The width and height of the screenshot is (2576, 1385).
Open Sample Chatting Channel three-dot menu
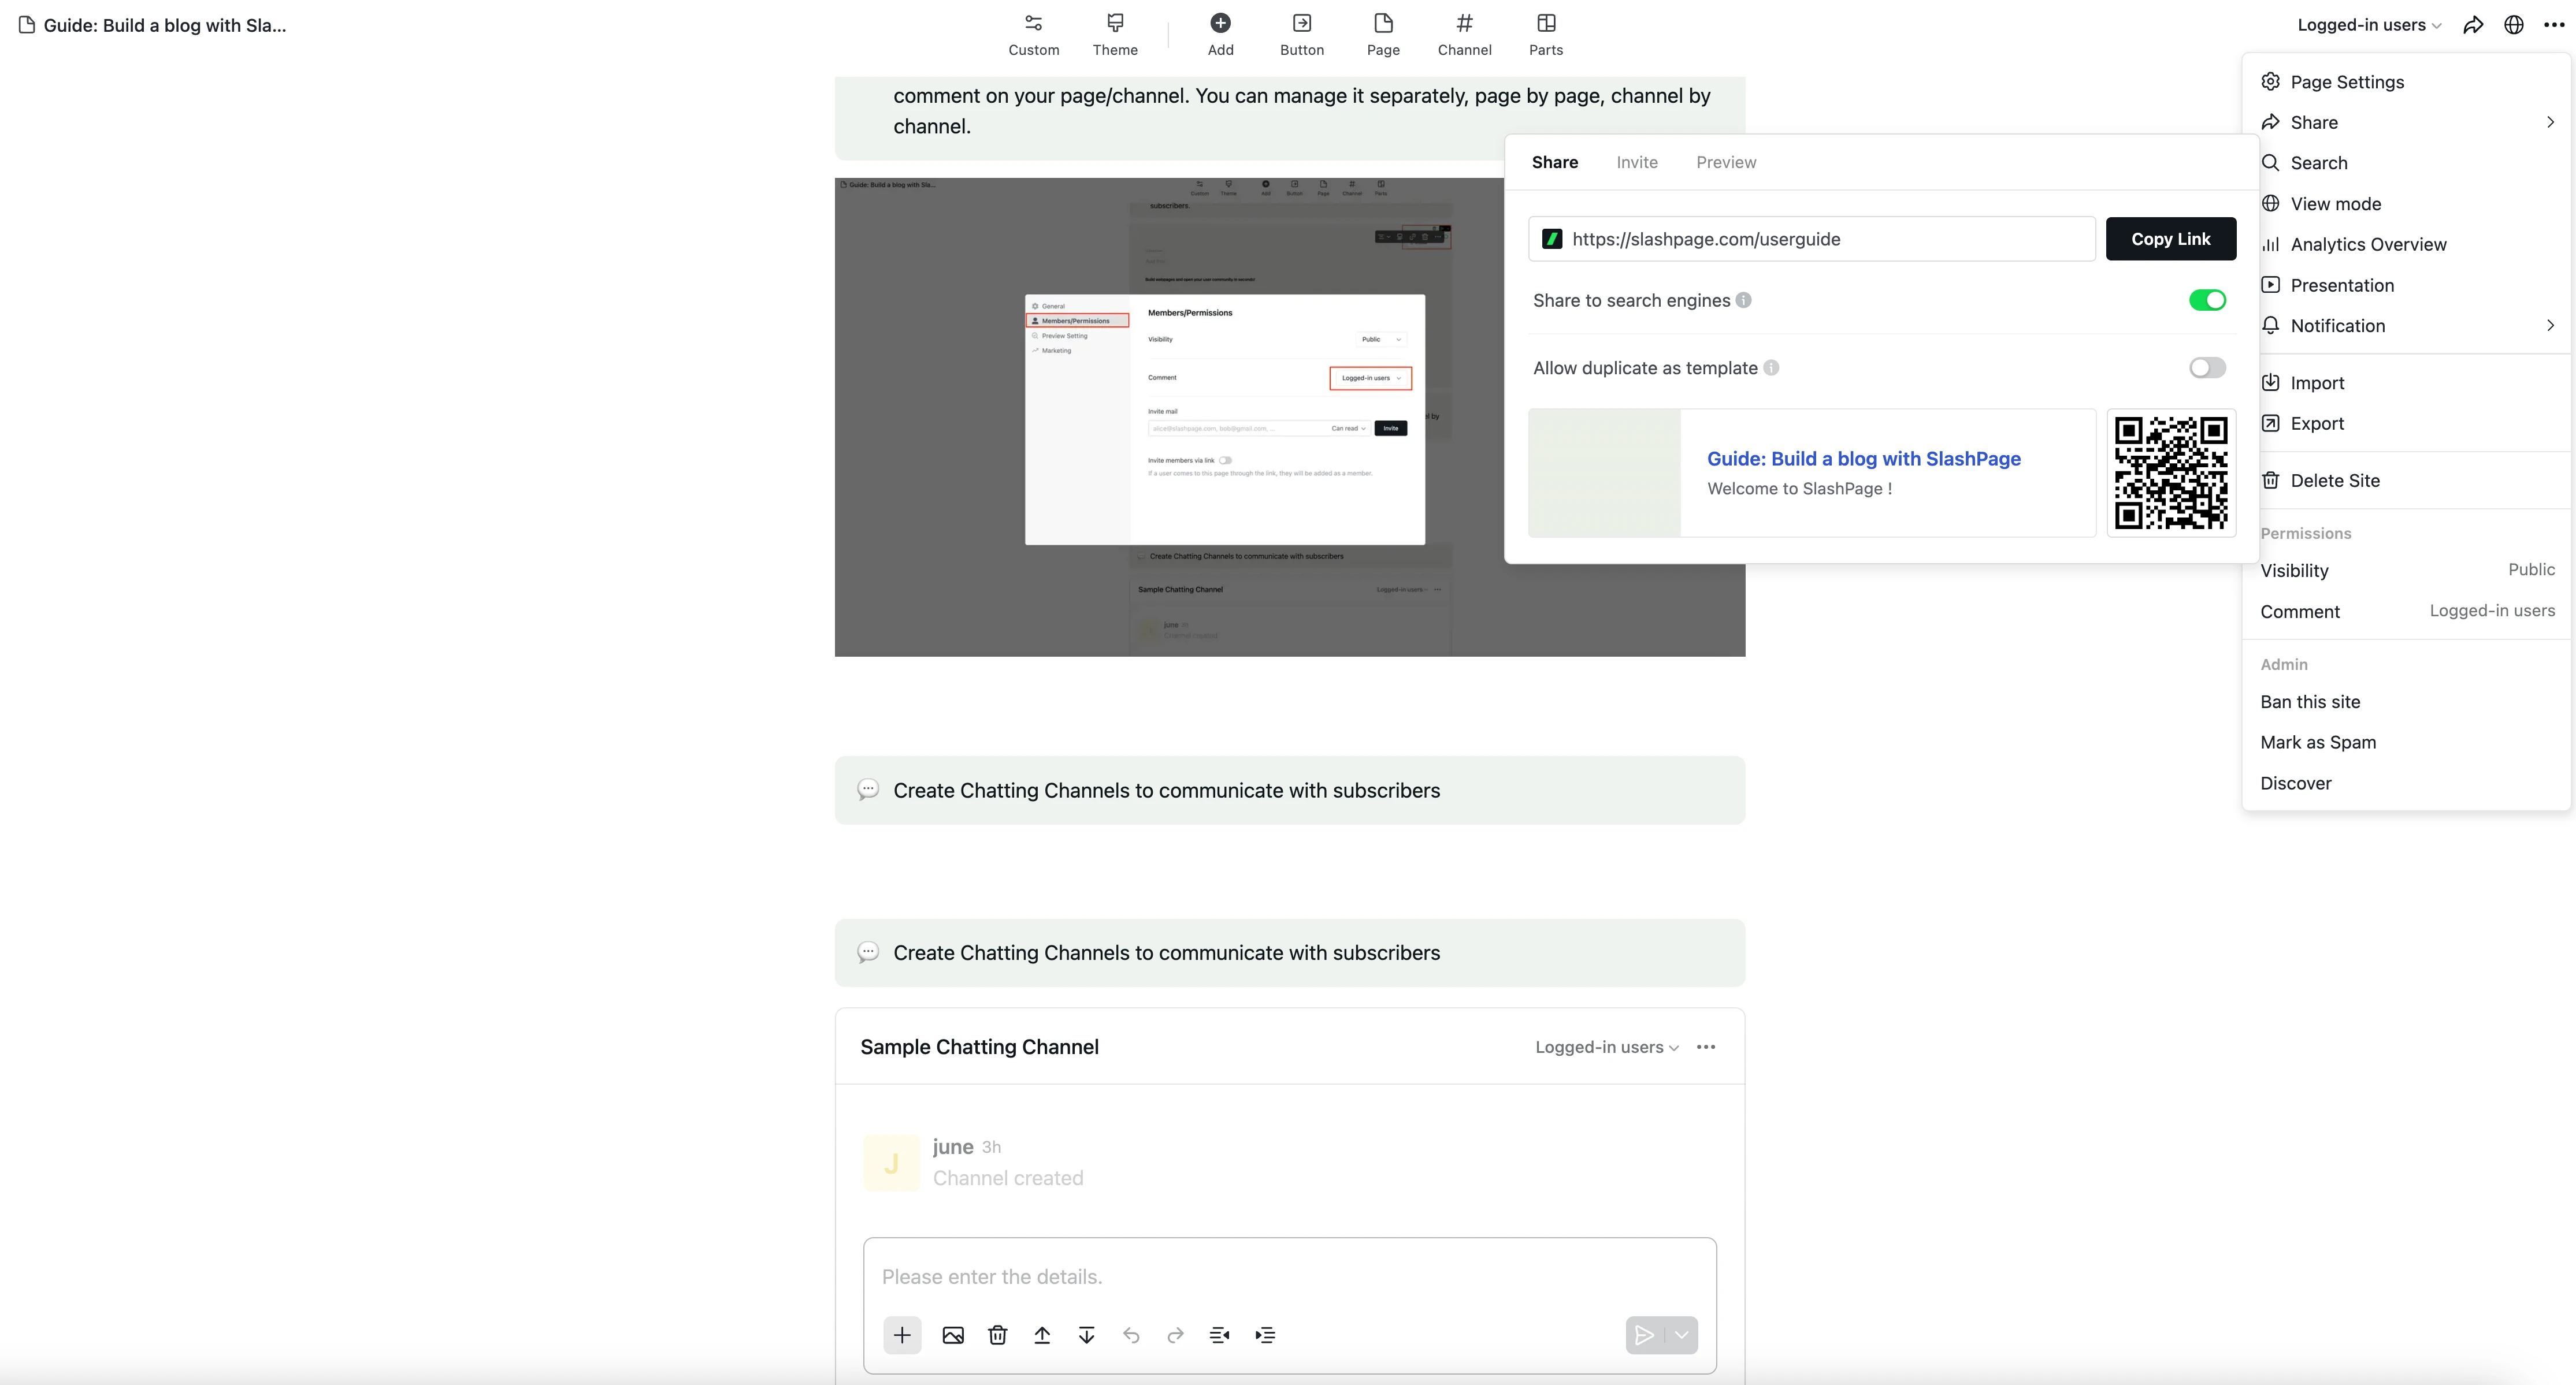tap(1706, 1047)
